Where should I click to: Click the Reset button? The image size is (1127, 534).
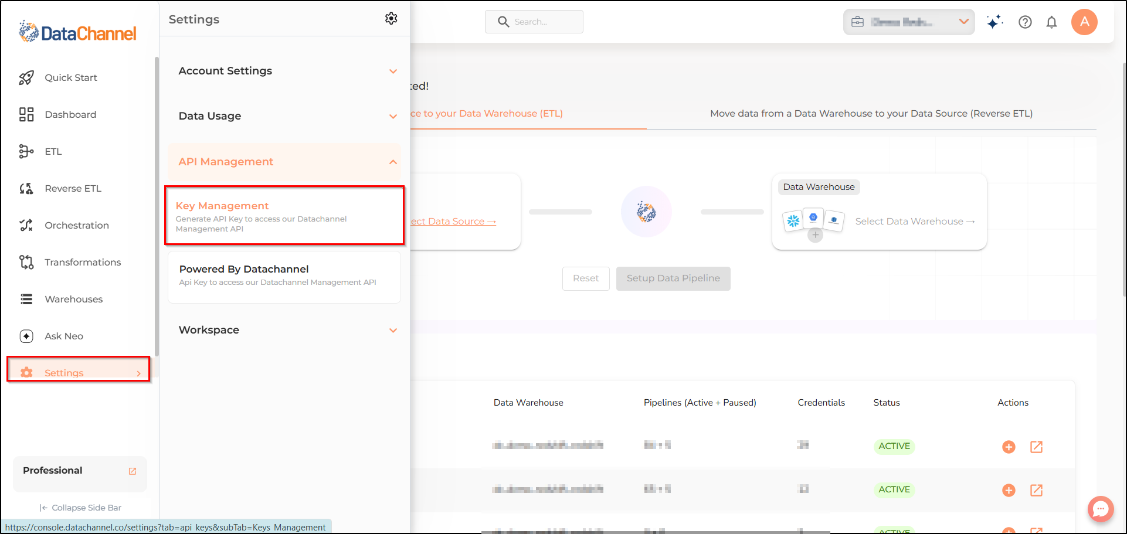[586, 278]
